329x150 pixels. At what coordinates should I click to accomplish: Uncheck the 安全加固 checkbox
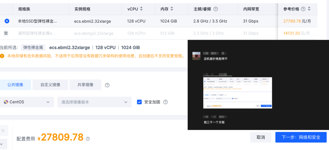[x=140, y=102]
